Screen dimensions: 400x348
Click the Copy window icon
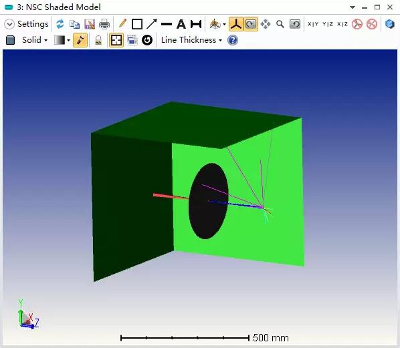[74, 24]
